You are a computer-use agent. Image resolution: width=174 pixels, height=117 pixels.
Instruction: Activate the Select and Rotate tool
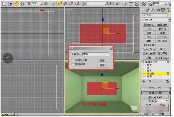tap(22, 4)
